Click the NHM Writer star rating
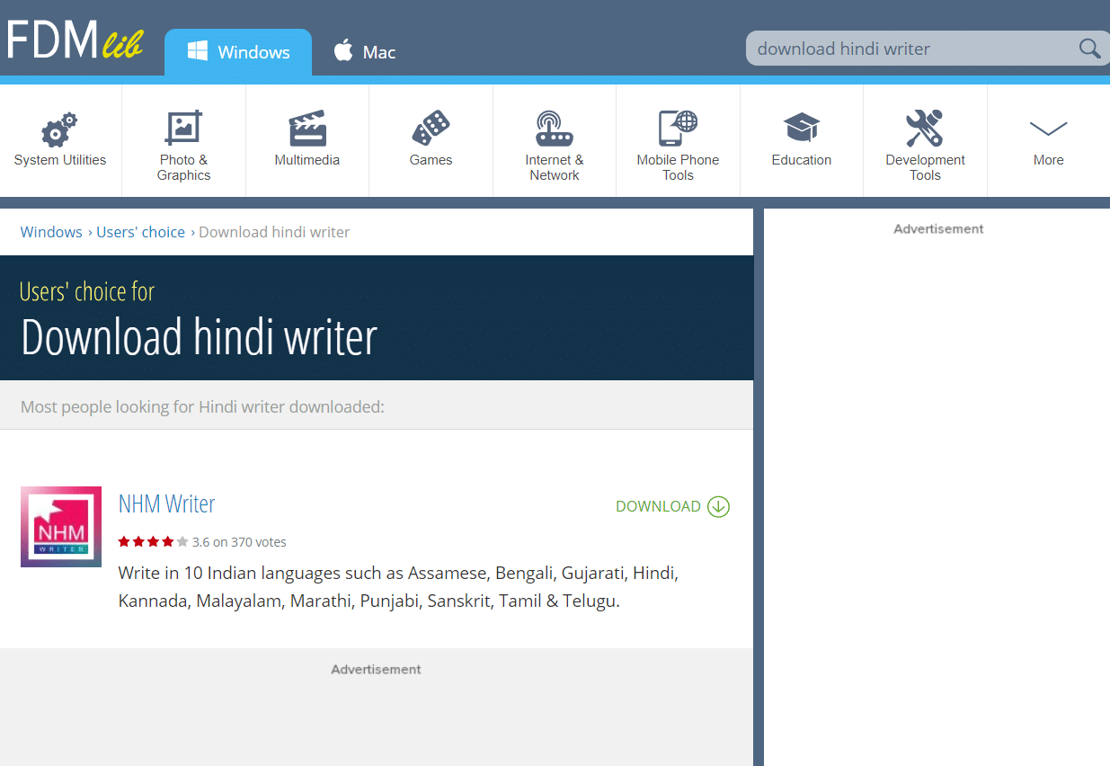The width and height of the screenshot is (1110, 766). (x=153, y=542)
